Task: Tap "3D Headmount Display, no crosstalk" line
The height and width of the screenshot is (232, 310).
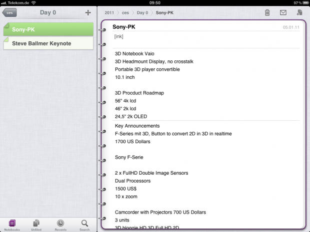Action: [154, 61]
